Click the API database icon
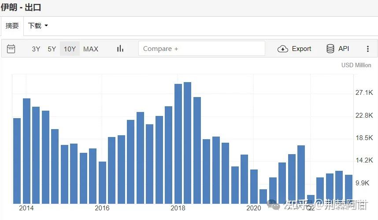The height and width of the screenshot is (220, 378). click(330, 49)
